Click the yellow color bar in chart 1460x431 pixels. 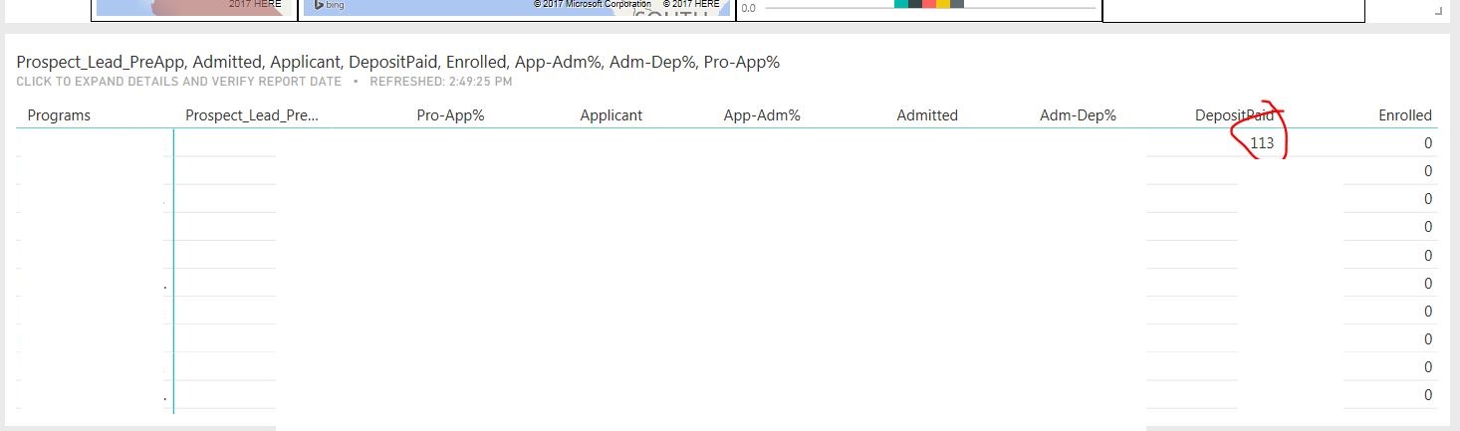[943, 4]
